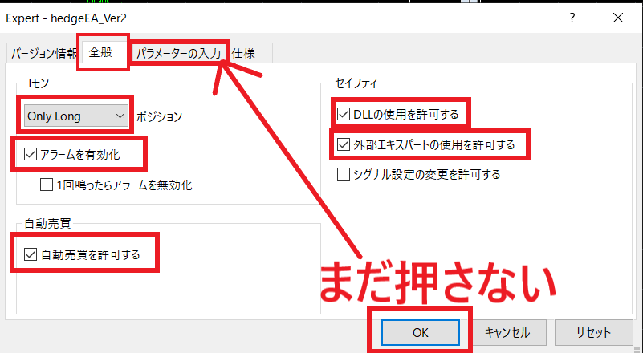
Task: Open the 仕様 tab
Action: pos(243,53)
